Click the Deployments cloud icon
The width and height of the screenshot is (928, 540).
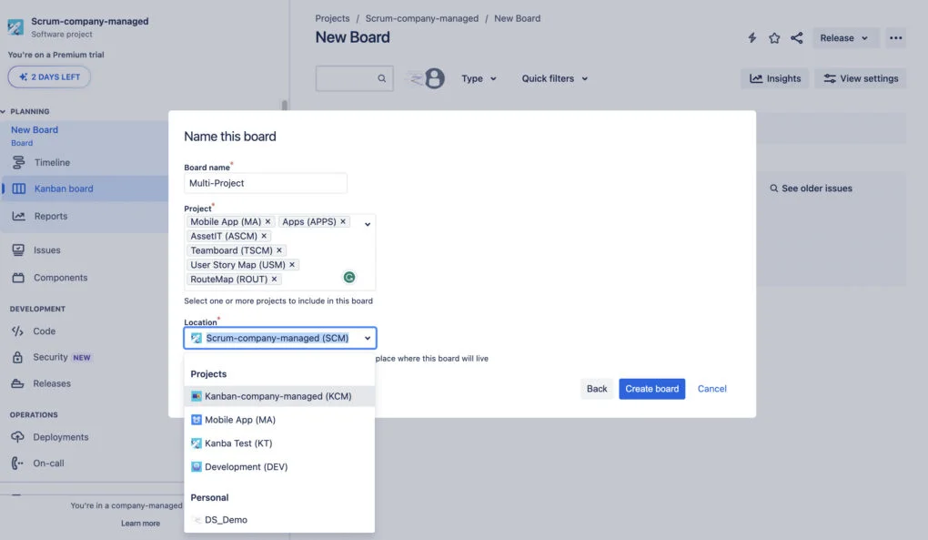(18, 437)
